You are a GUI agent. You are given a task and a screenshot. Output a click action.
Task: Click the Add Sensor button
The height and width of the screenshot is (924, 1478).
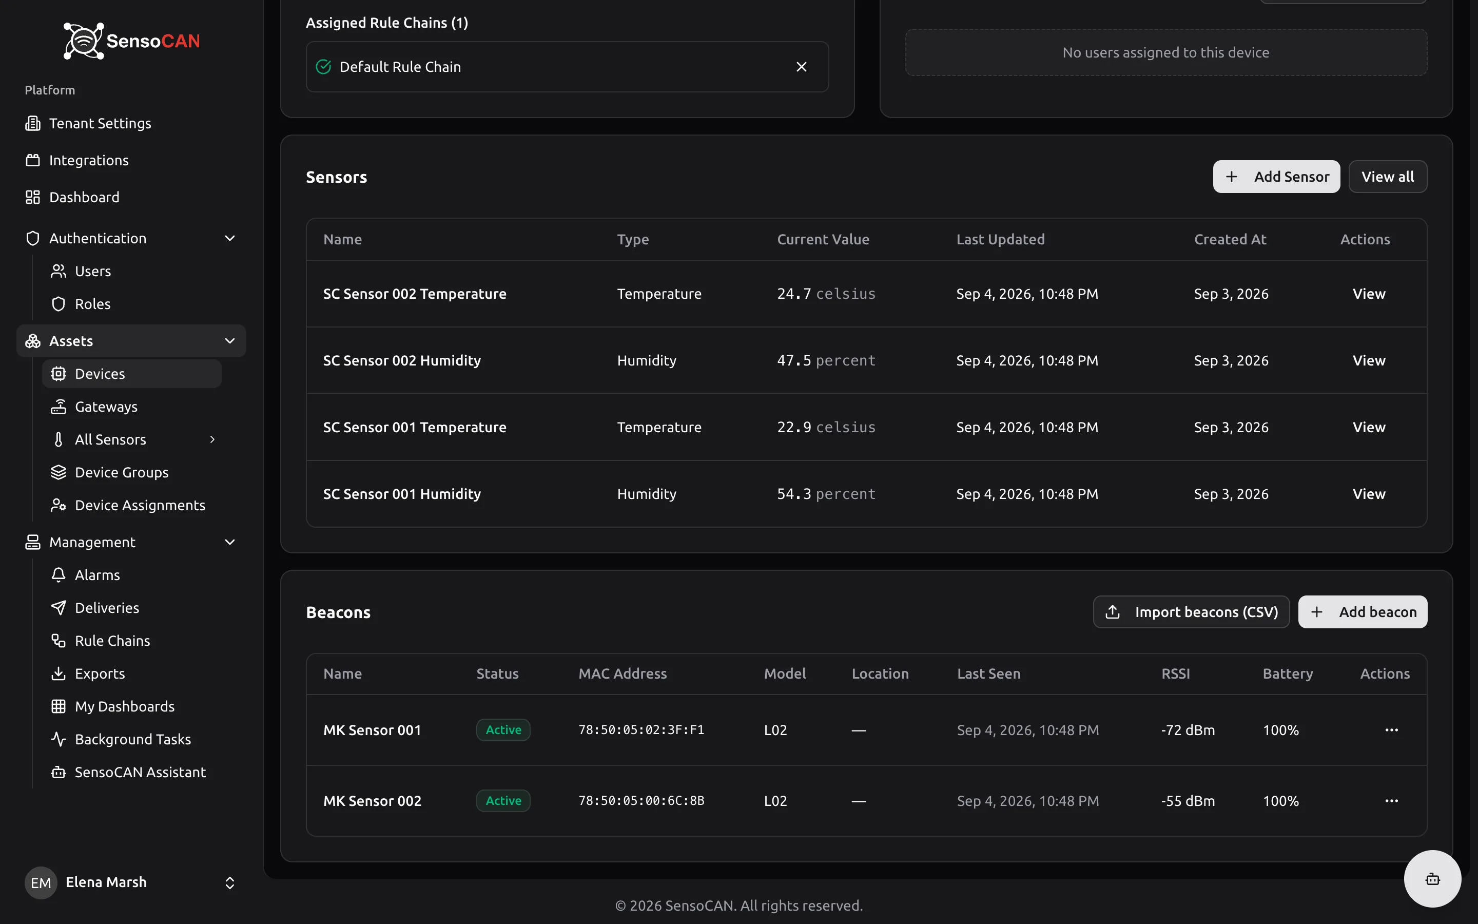point(1276,177)
